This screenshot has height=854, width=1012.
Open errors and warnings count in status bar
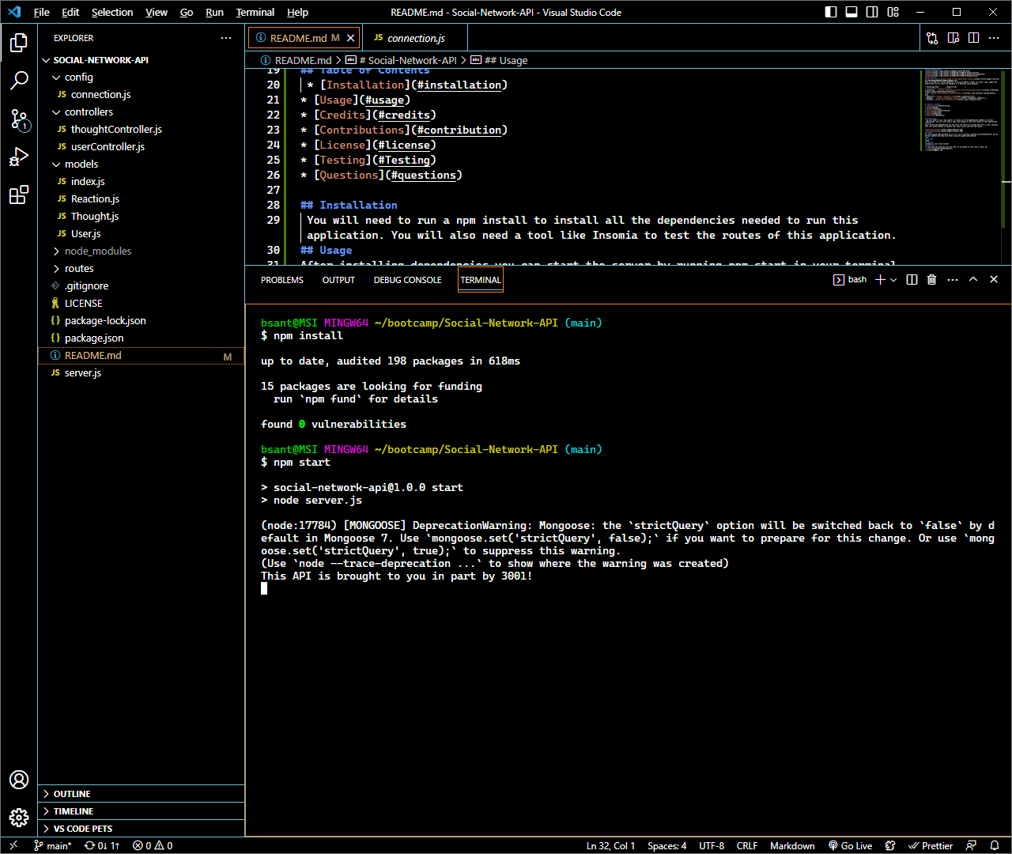pos(153,845)
